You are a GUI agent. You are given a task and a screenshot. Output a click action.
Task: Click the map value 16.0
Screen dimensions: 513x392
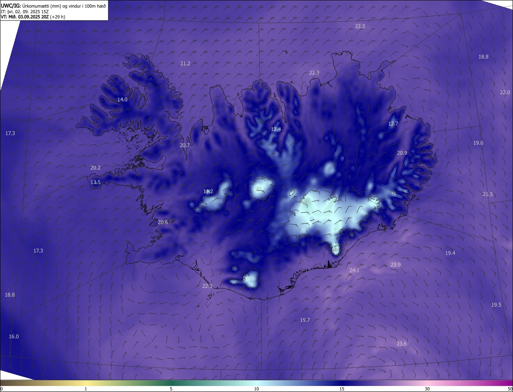click(x=14, y=336)
